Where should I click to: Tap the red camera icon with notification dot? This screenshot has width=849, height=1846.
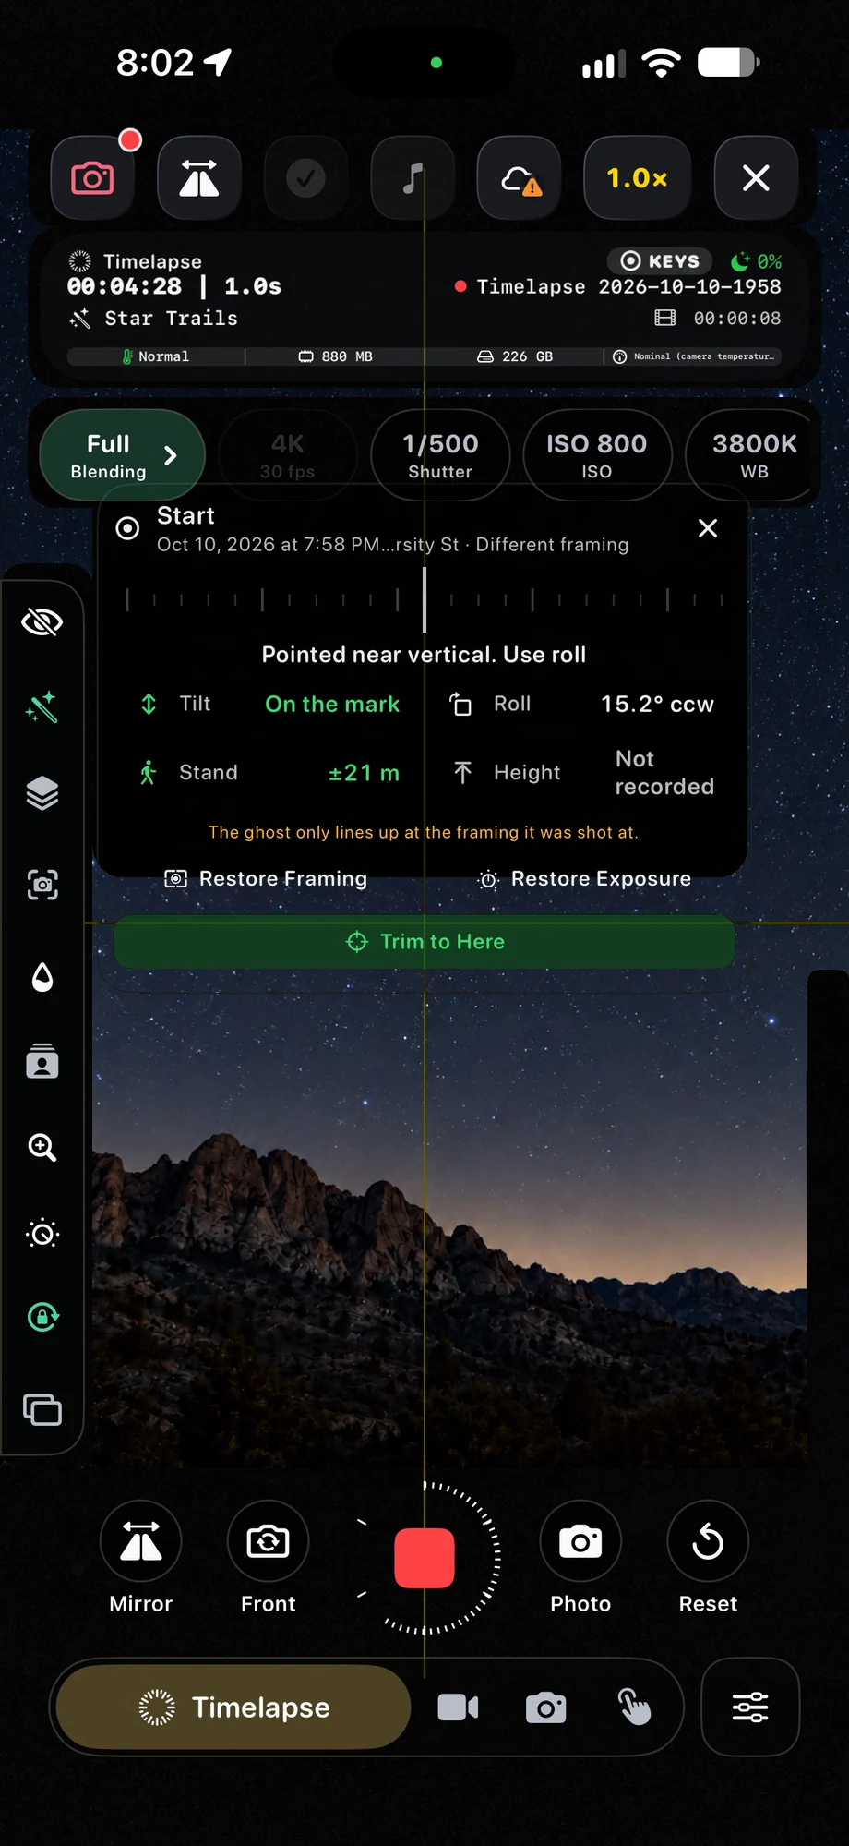click(x=93, y=177)
